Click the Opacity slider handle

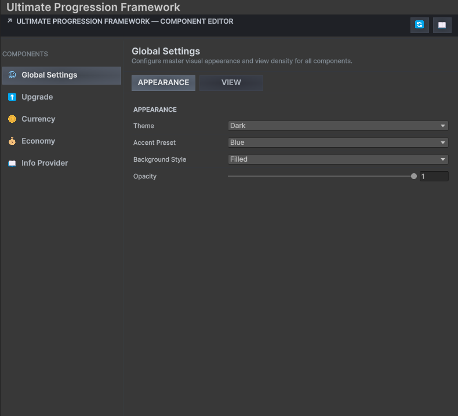(413, 176)
